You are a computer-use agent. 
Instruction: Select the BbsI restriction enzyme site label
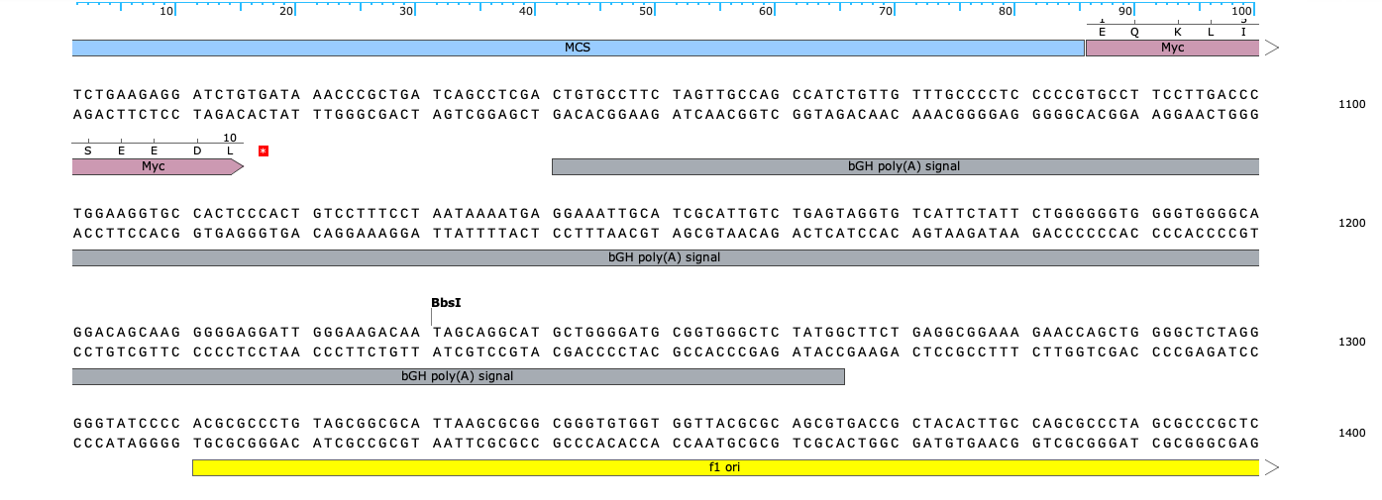click(x=446, y=302)
